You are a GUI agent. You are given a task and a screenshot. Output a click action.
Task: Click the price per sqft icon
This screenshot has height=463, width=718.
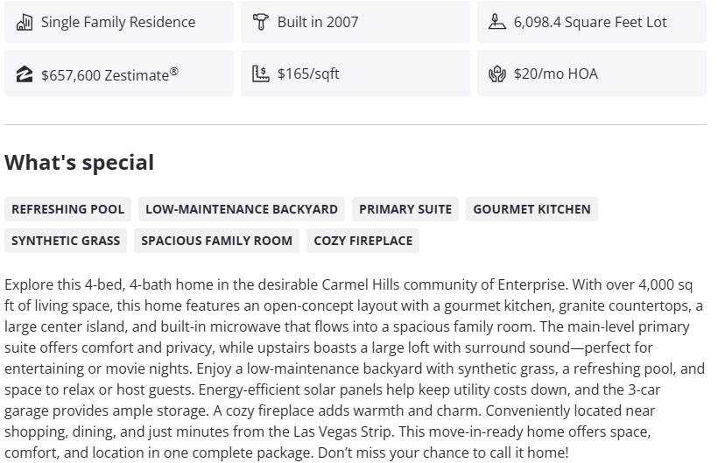pyautogui.click(x=261, y=74)
